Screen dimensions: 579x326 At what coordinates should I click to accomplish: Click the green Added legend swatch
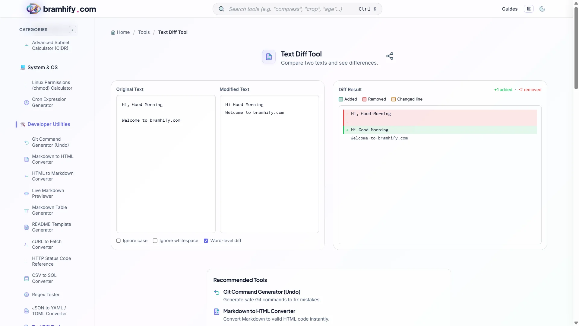(x=341, y=99)
